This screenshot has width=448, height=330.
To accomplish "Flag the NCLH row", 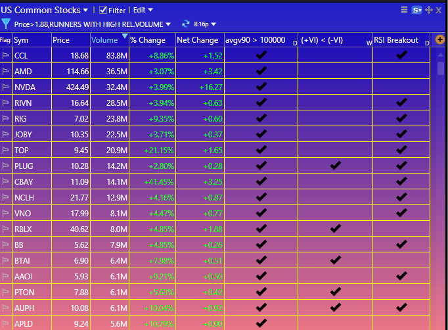I will pos(5,197).
